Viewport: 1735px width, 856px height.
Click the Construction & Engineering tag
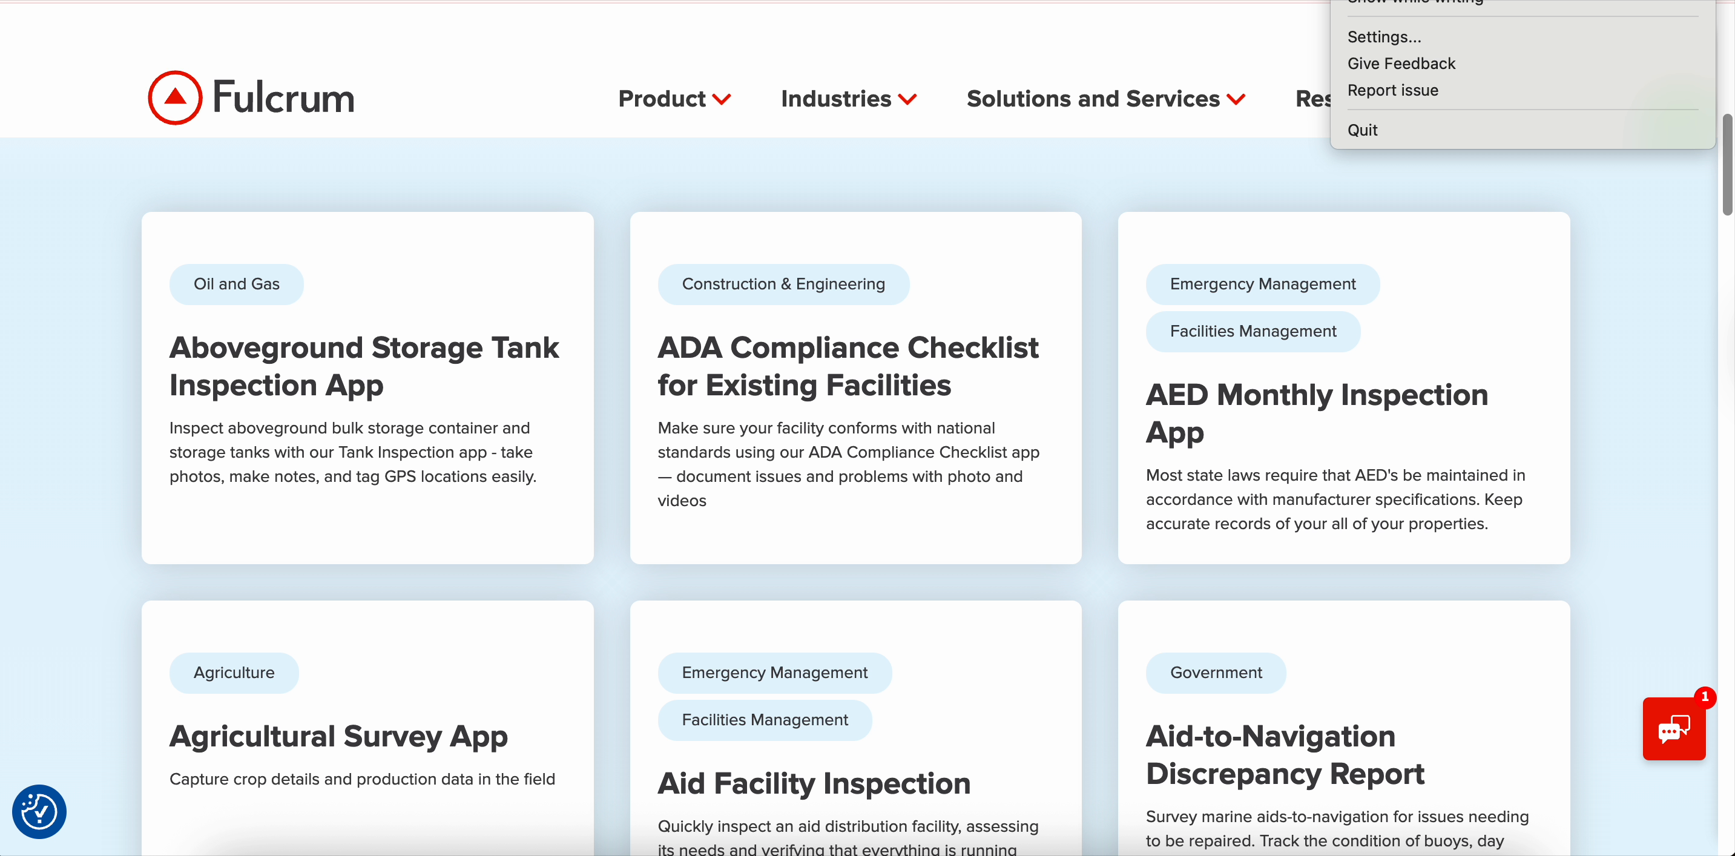[x=783, y=284]
